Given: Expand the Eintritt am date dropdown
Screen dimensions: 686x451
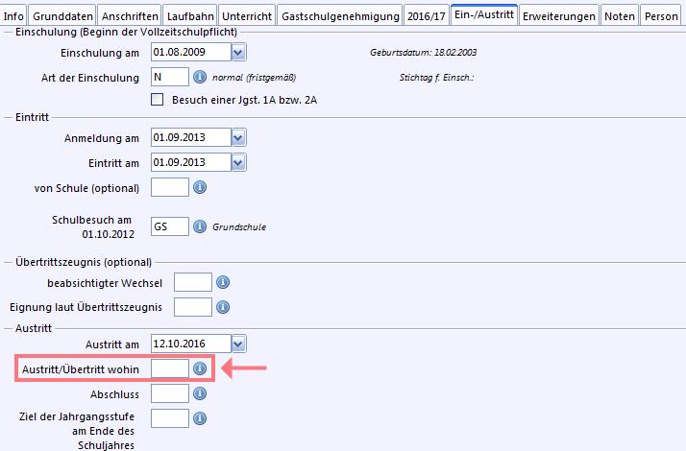Looking at the screenshot, I should coord(238,162).
